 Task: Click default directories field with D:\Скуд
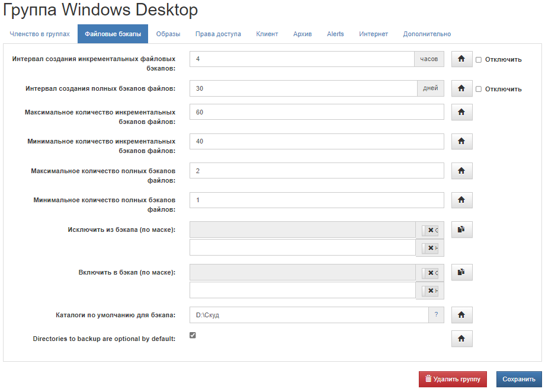[309, 315]
